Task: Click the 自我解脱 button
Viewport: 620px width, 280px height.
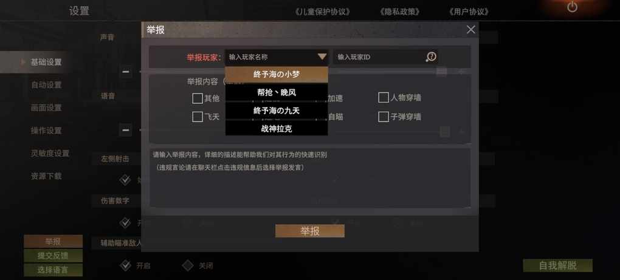Action: click(x=557, y=266)
